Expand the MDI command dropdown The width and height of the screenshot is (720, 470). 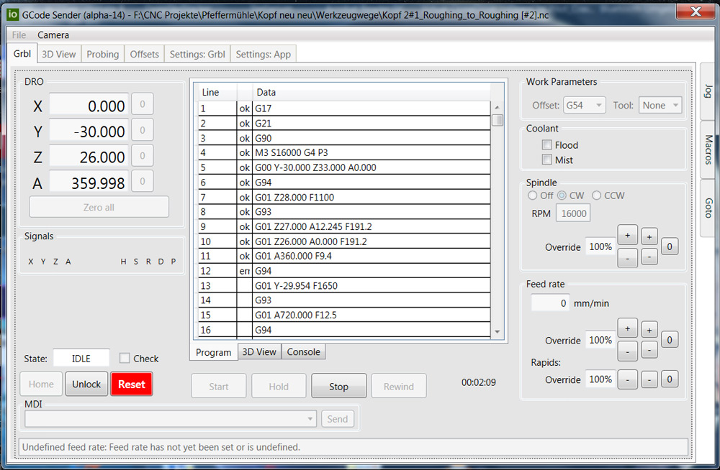click(310, 419)
